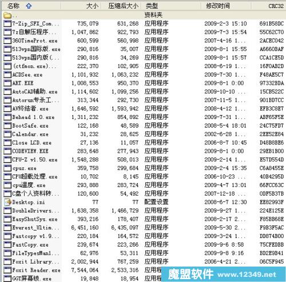286x282 pixels.
Task: Select the FastCopy.exe icon
Action: 7,244
